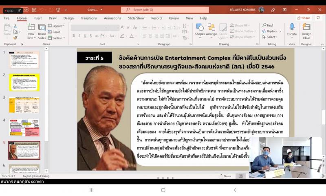Screen dimensions: 326x196
Task: Click the Share button
Action: click(x=304, y=18)
